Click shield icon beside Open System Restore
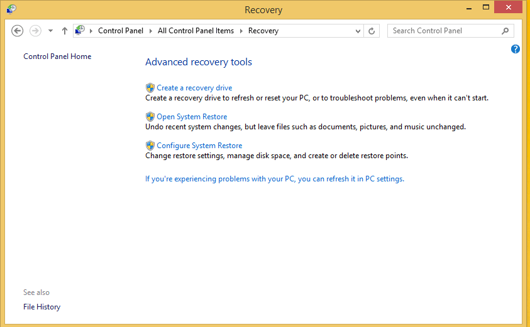530x327 pixels. [150, 117]
